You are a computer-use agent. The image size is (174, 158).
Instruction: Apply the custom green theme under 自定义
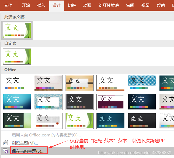tap(17, 57)
